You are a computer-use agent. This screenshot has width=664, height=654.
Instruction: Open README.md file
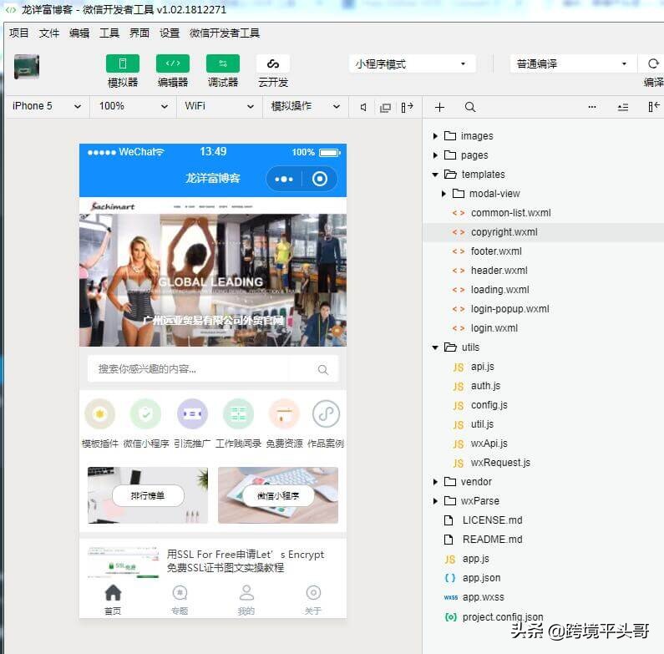pyautogui.click(x=492, y=540)
